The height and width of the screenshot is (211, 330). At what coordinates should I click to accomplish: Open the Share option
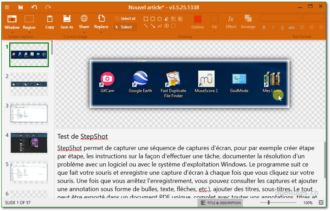84,22
